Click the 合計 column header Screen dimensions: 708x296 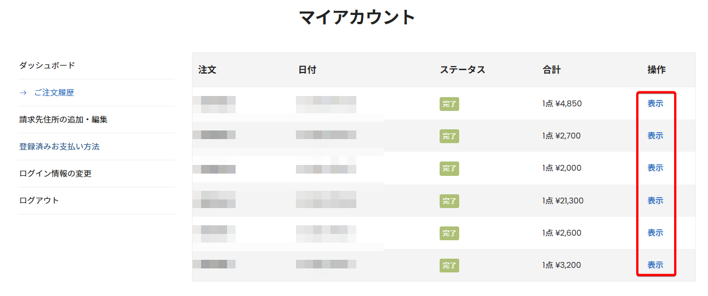(x=552, y=70)
